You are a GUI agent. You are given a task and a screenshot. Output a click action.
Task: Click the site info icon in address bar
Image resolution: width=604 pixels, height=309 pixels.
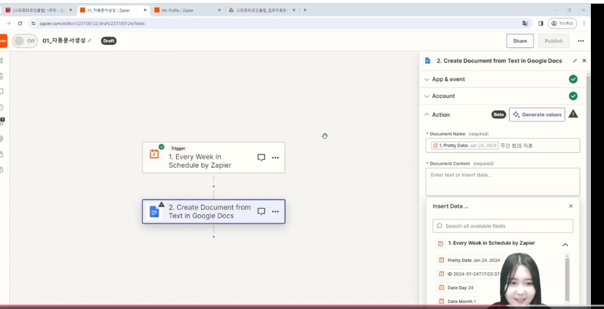[x=34, y=24]
